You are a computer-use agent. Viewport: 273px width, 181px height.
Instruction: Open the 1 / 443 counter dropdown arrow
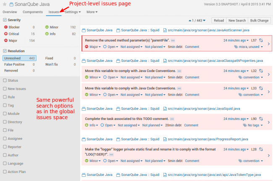click(204, 21)
